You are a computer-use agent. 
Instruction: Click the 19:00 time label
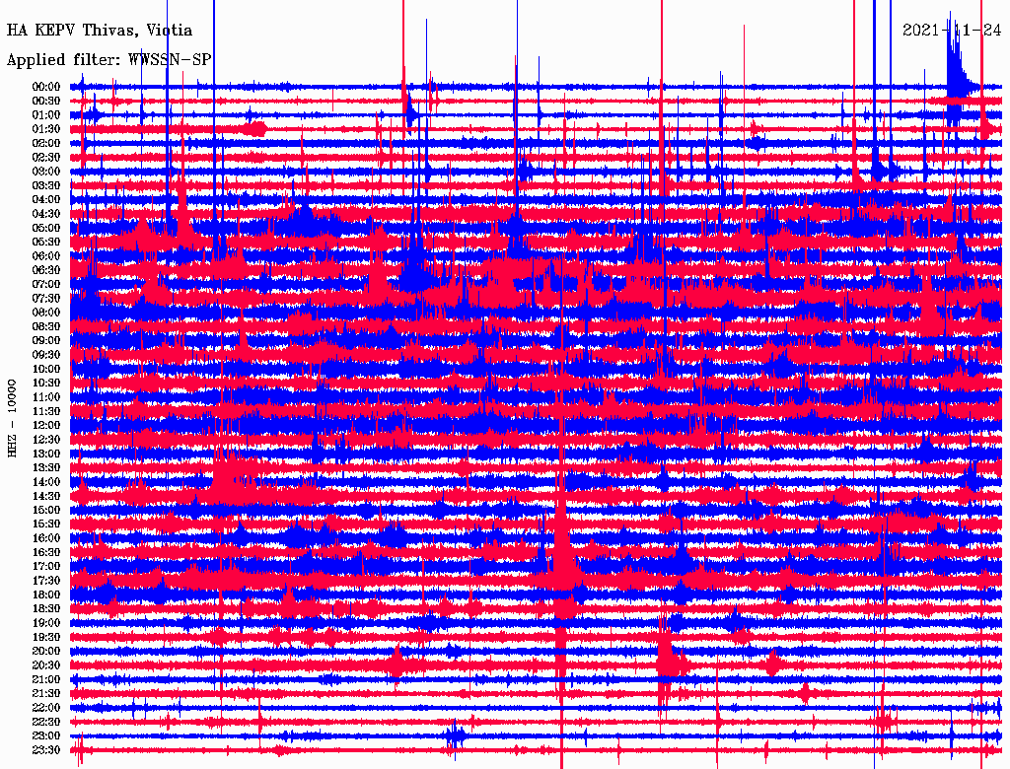pos(46,623)
